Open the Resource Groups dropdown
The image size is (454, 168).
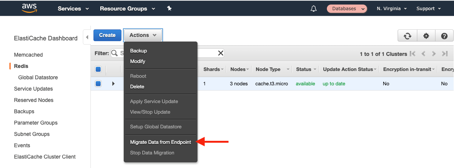click(127, 8)
